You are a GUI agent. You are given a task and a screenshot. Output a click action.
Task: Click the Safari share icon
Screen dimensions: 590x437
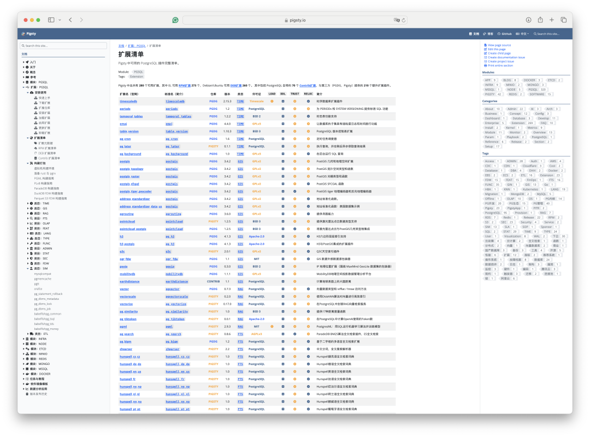(x=540, y=20)
